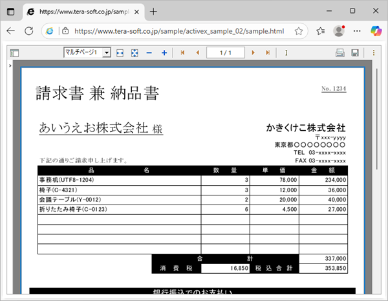This screenshot has width=388, height=301.
Task: Jump to the first page
Action: click(182, 52)
